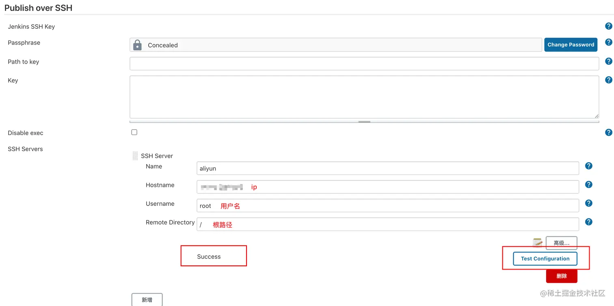Viewport: 614px width, 306px height.
Task: Click the Passphrase label
Action: click(24, 43)
